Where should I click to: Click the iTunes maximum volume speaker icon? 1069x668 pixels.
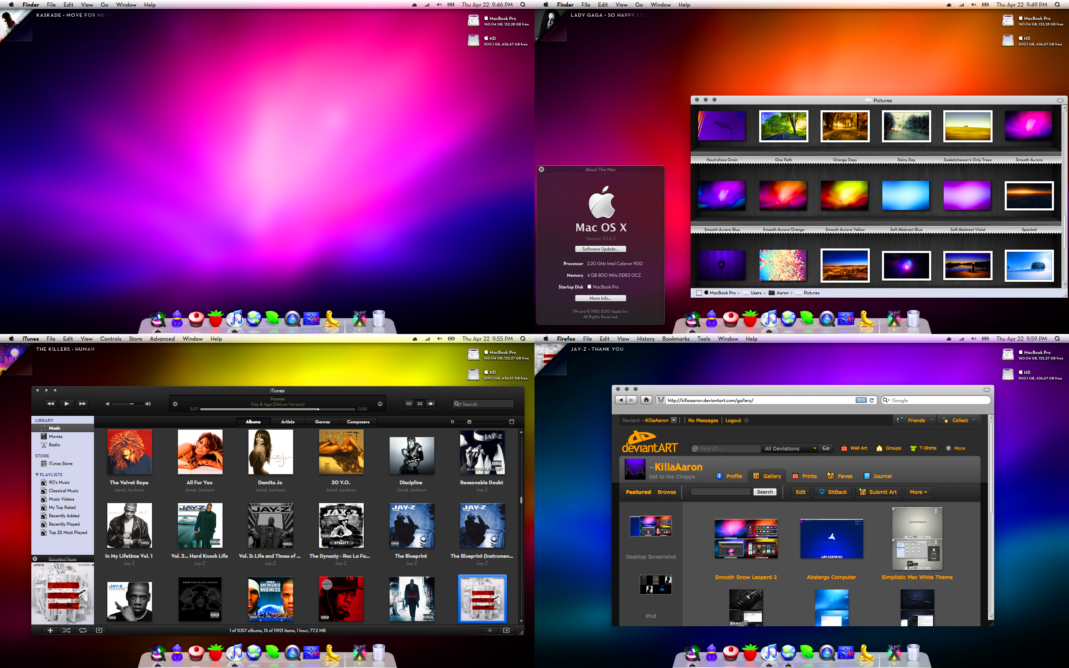pyautogui.click(x=148, y=404)
